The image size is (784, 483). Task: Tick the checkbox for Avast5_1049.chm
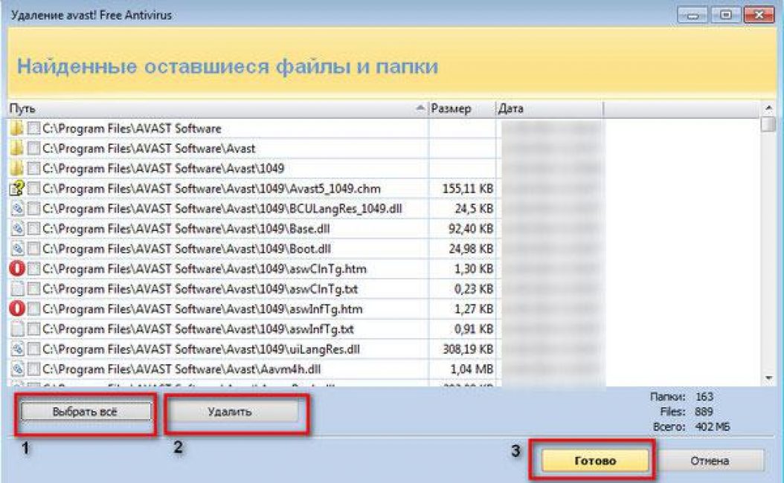tap(33, 188)
